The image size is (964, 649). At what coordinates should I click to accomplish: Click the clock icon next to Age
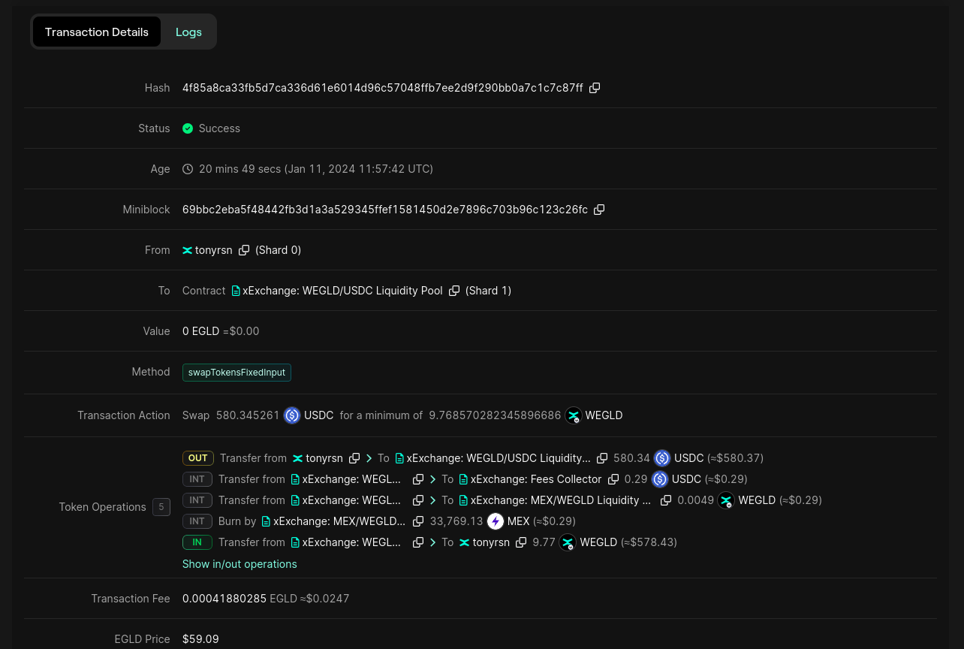pyautogui.click(x=188, y=169)
